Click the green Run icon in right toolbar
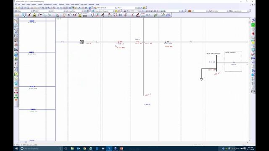 click(x=253, y=25)
